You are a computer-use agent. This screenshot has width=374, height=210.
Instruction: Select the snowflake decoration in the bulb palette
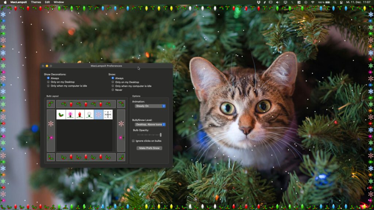pyautogui.click(x=99, y=114)
